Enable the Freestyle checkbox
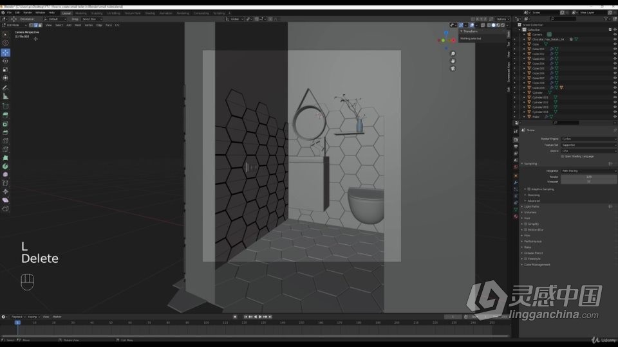 pos(525,259)
